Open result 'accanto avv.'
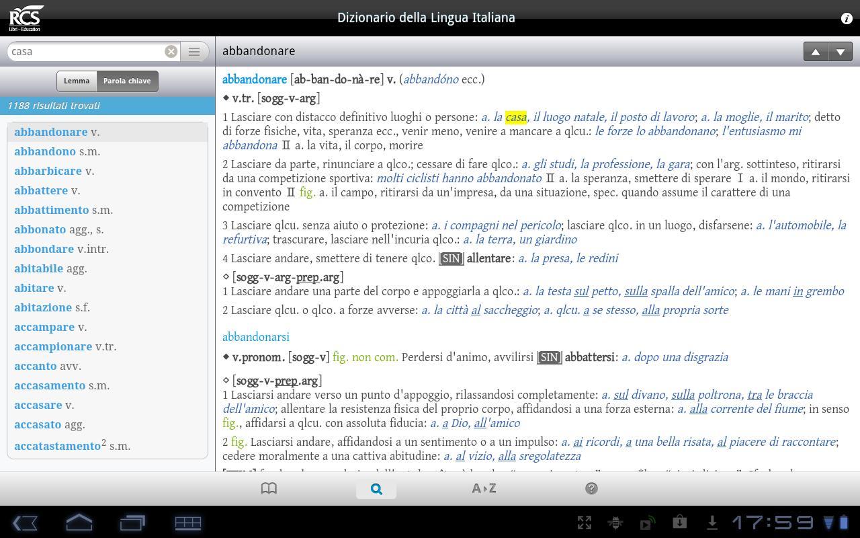This screenshot has height=538, width=860. 107,366
